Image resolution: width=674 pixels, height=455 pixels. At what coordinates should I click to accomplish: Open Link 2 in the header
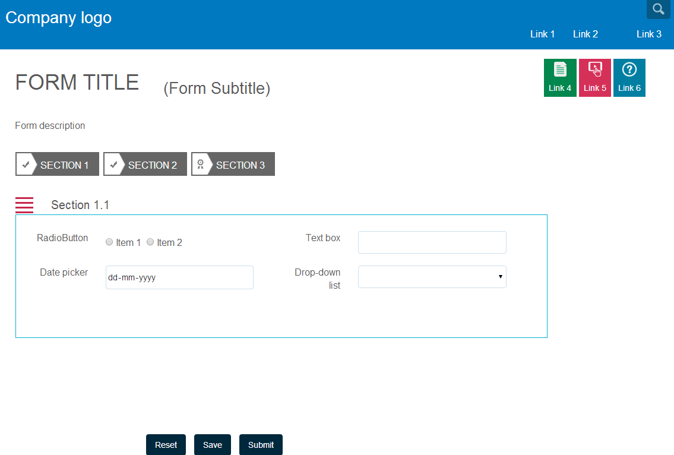pos(586,34)
